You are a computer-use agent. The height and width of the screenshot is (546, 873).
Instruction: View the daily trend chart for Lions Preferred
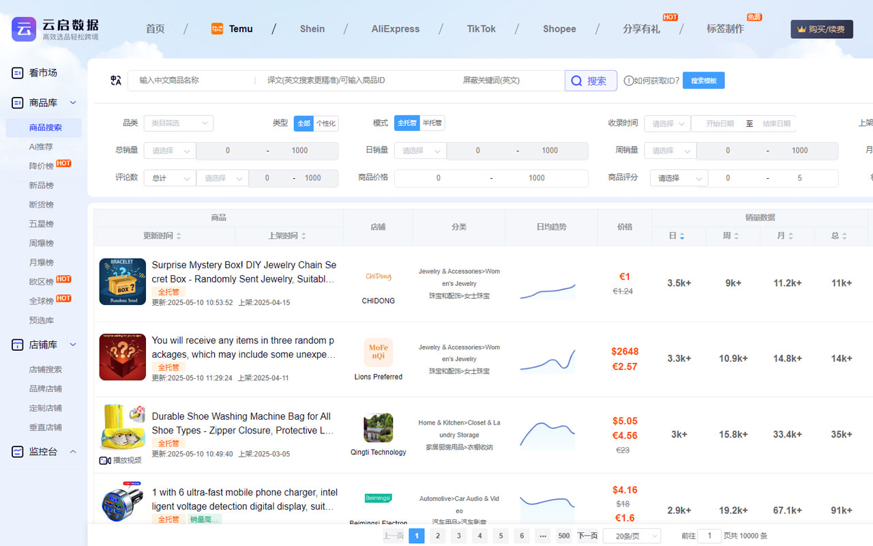coord(548,360)
